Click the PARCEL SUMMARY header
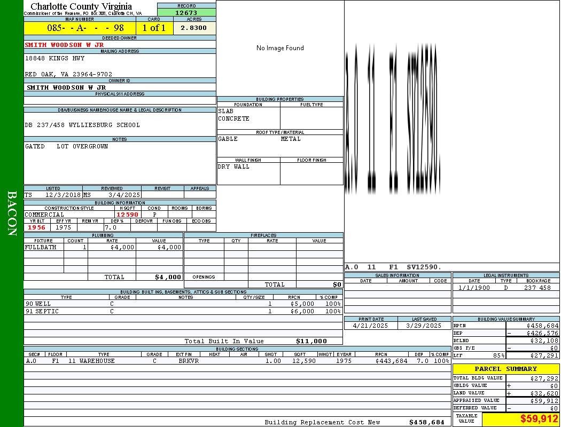 [506, 369]
